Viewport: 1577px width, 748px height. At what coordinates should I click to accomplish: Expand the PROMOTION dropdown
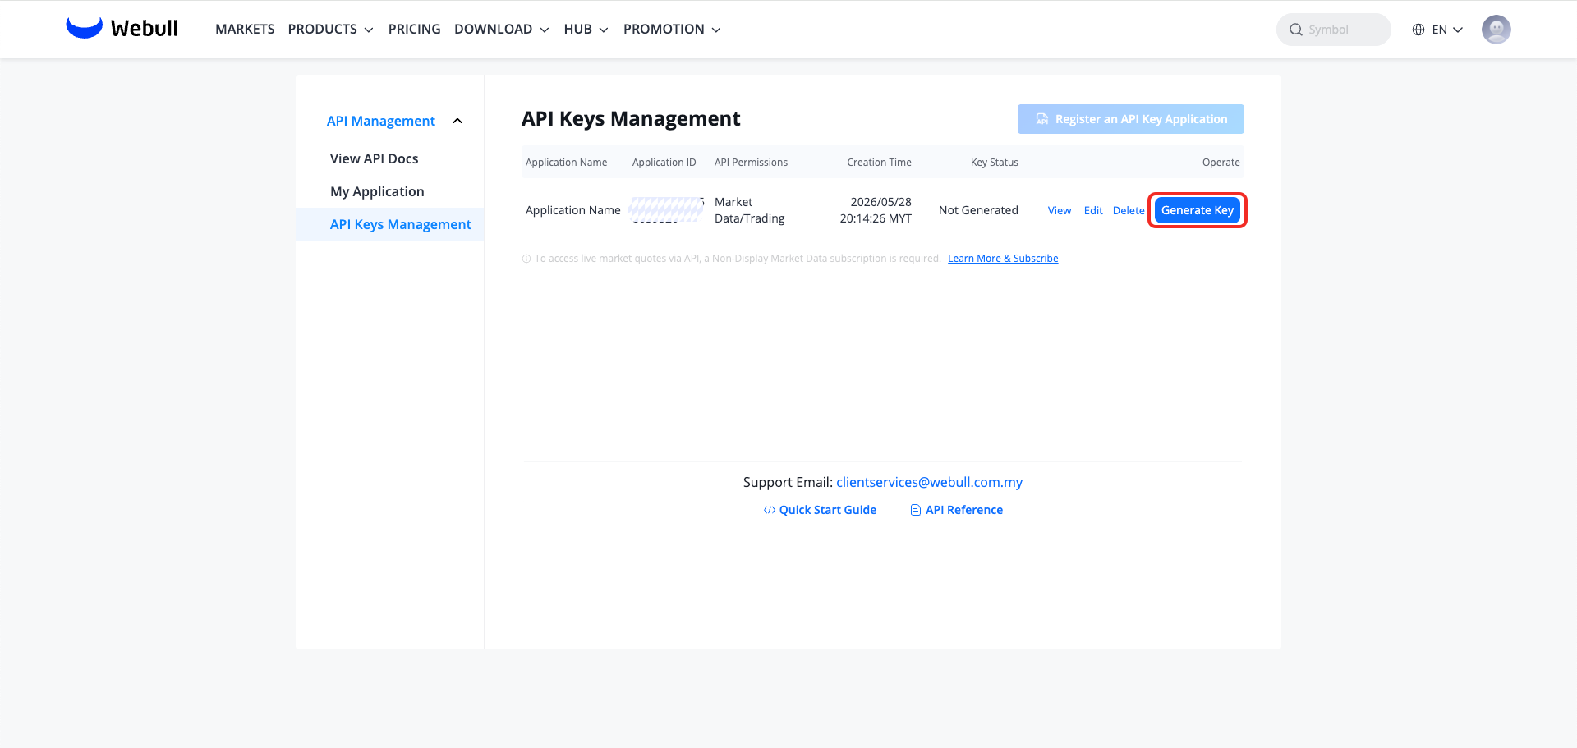(672, 29)
